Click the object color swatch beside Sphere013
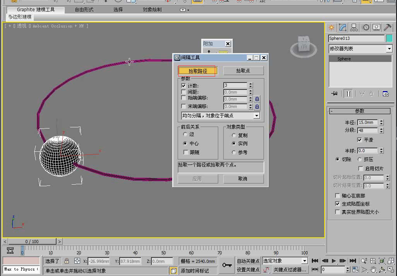 pos(389,38)
